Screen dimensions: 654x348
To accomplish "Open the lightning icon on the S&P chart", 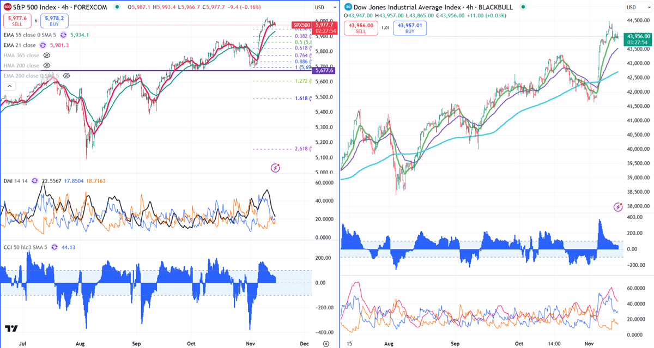I will point(276,168).
